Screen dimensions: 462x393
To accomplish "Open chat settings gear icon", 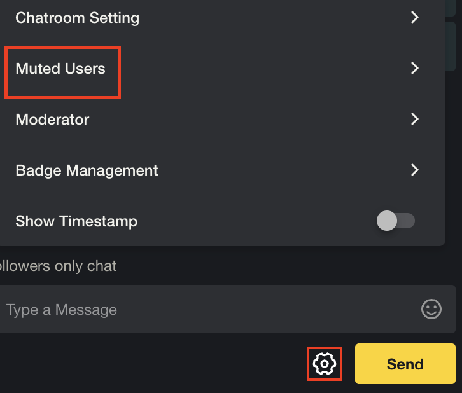I will (324, 364).
